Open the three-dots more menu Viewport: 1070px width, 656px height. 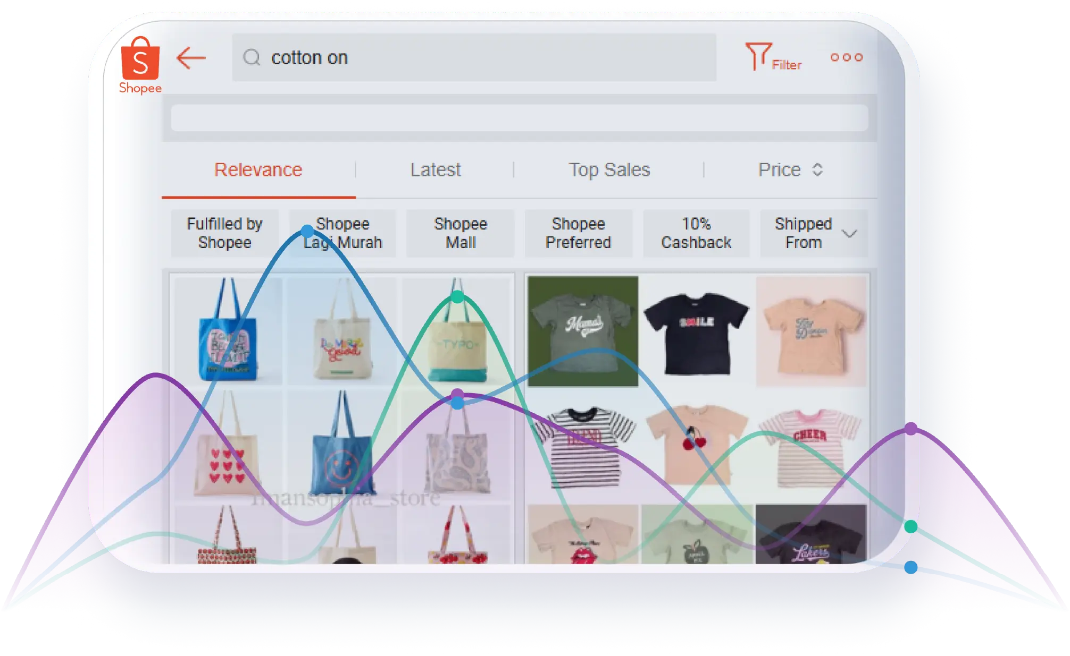[x=846, y=57]
